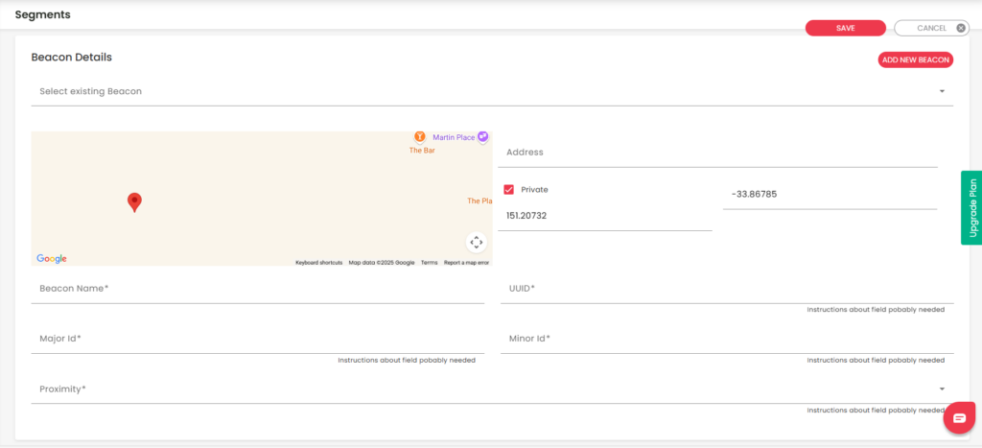Image resolution: width=982 pixels, height=448 pixels.
Task: Click Report a map error link
Action: coord(467,263)
